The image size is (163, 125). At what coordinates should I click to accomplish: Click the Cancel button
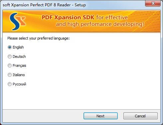tap(140, 116)
